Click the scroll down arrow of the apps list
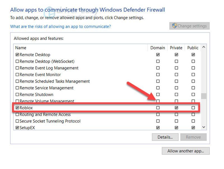224x169 pixels. pos(204,127)
